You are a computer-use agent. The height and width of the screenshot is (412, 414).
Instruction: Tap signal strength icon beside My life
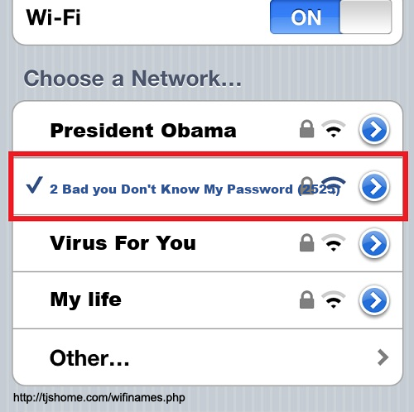tap(334, 299)
